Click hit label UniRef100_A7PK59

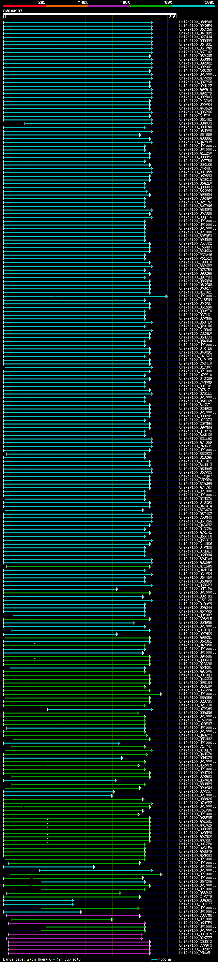(x=196, y=78)
